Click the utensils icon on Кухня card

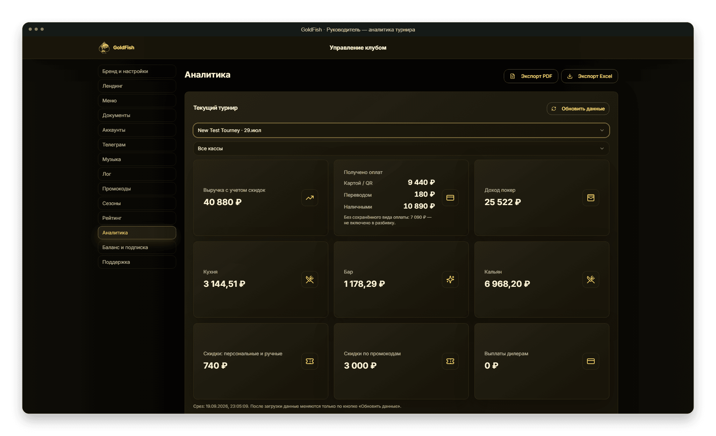pyautogui.click(x=310, y=279)
